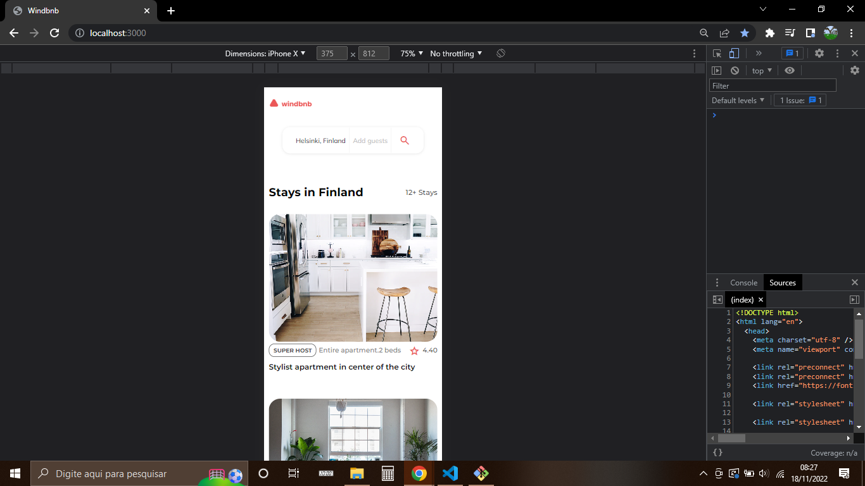The image size is (865, 486).
Task: Click the star rating icon on the apartment card
Action: 414,350
